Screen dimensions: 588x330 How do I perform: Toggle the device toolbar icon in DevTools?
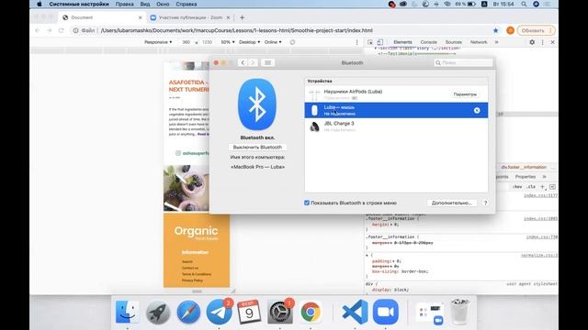[x=379, y=42]
